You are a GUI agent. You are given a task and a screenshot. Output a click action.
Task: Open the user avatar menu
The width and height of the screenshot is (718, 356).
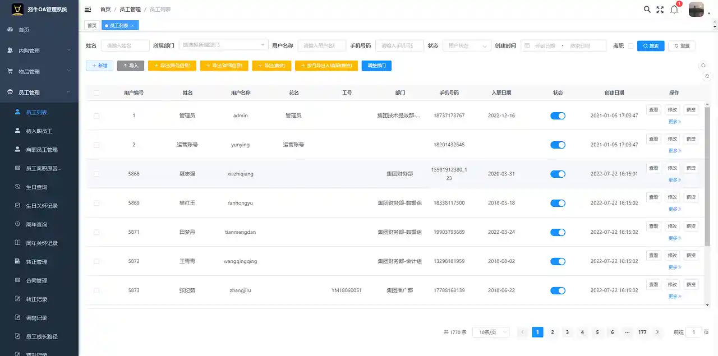[x=696, y=10]
